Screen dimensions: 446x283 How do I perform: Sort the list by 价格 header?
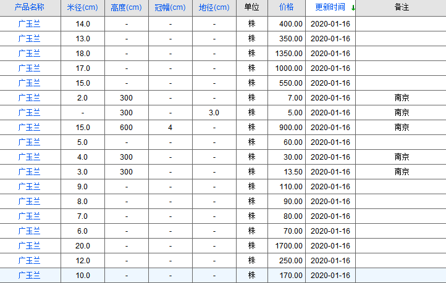pos(286,8)
